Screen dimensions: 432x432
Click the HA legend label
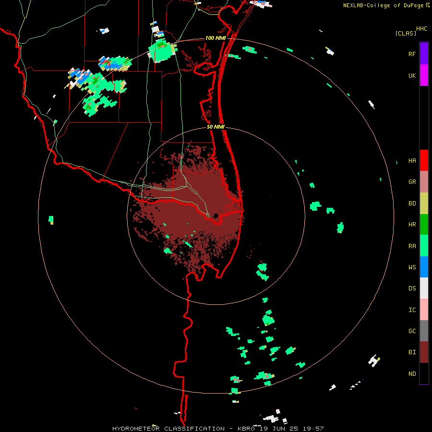point(412,160)
